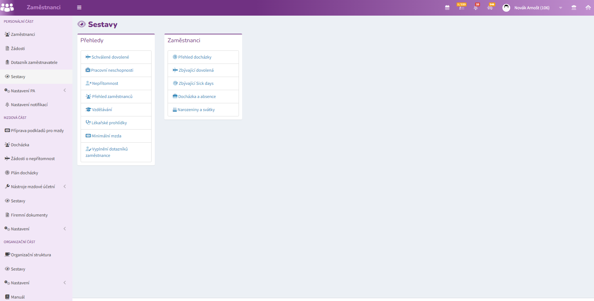Image resolution: width=594 pixels, height=301 pixels.
Task: Click the Zaměstnanci people logo icon
Action: point(7,7)
